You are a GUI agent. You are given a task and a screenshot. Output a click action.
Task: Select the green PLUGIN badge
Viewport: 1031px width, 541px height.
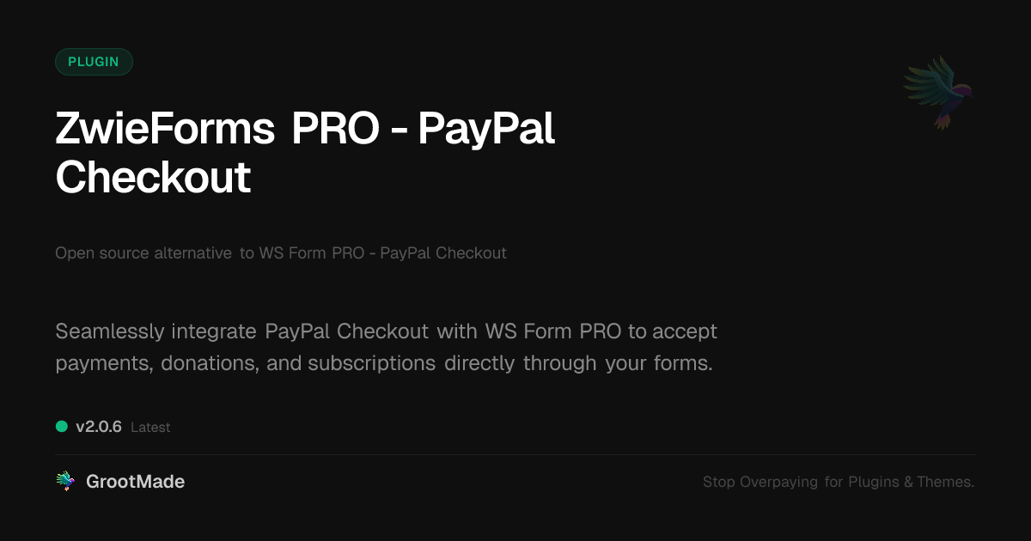pyautogui.click(x=94, y=62)
